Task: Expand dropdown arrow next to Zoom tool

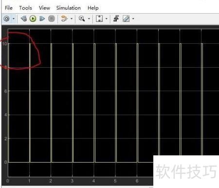Action: (89, 19)
